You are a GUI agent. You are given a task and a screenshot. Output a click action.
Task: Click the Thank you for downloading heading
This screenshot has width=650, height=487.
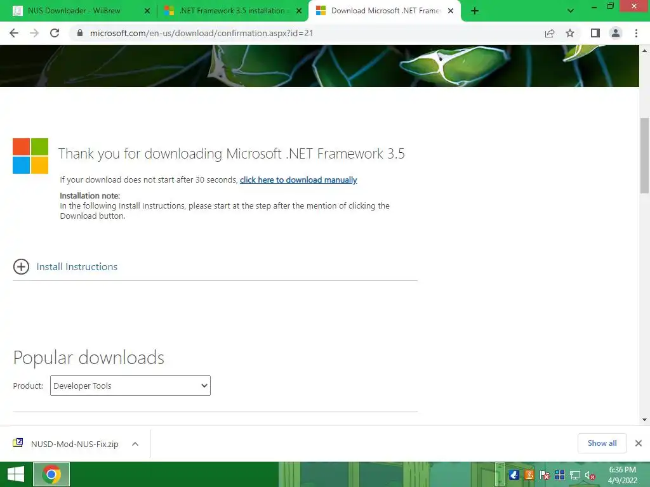pyautogui.click(x=231, y=153)
